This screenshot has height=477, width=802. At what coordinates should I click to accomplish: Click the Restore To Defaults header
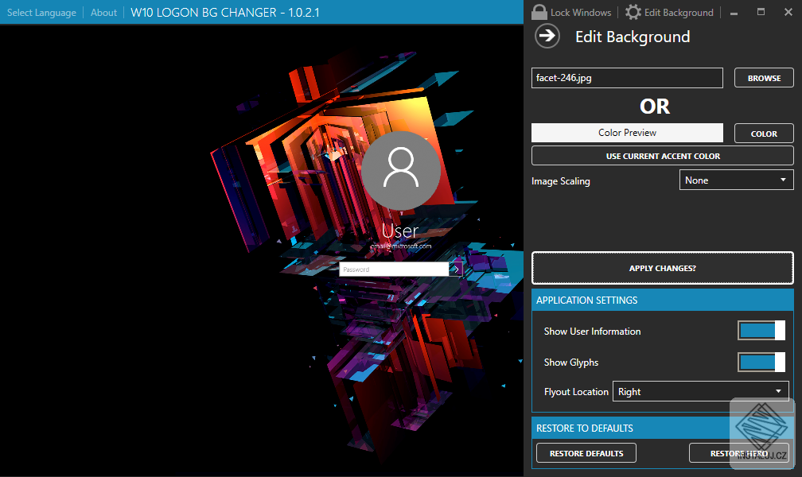click(662, 428)
